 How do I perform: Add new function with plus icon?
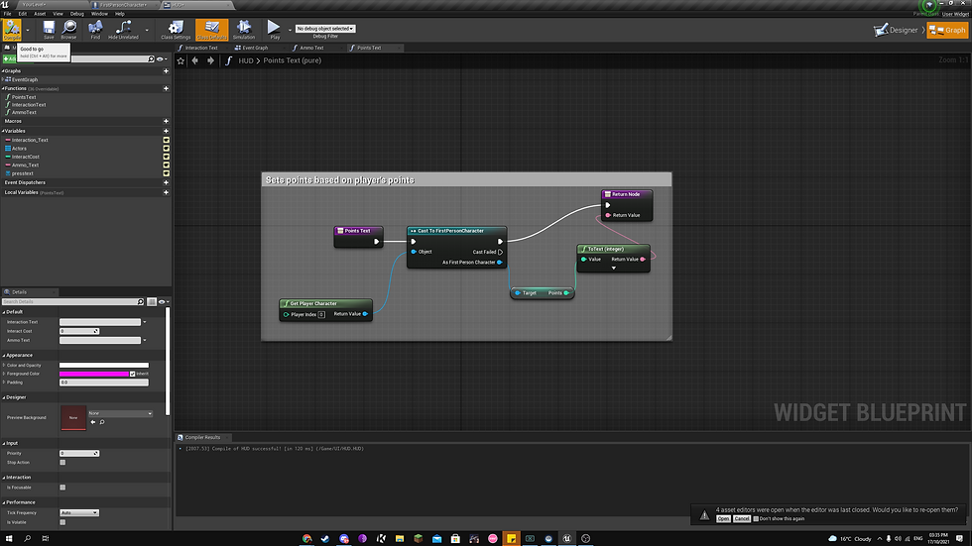tap(166, 88)
